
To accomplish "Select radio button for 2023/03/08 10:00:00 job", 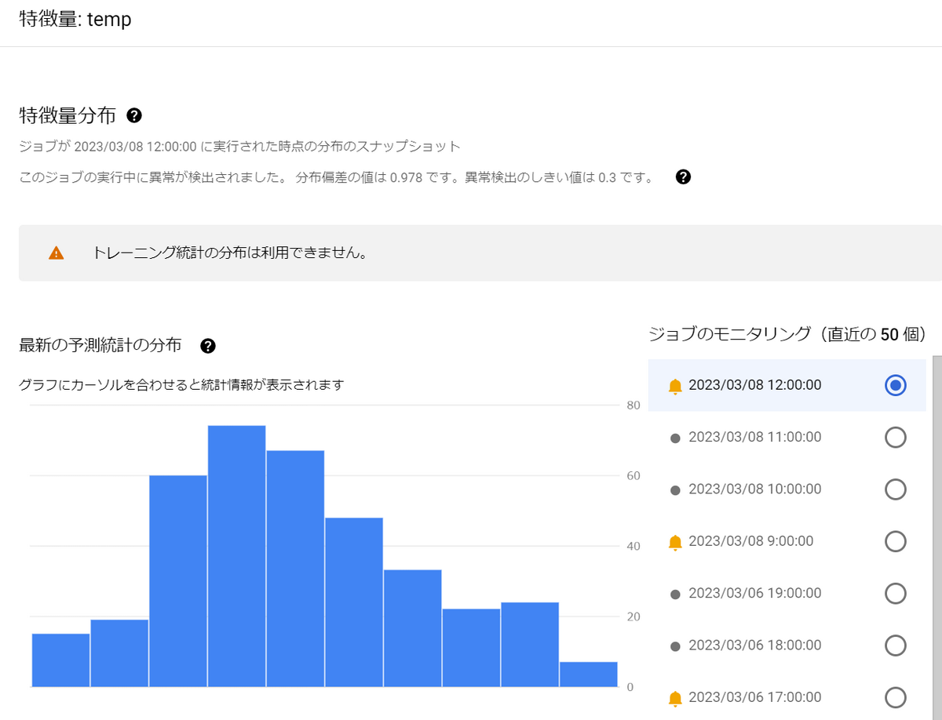I will click(x=896, y=489).
